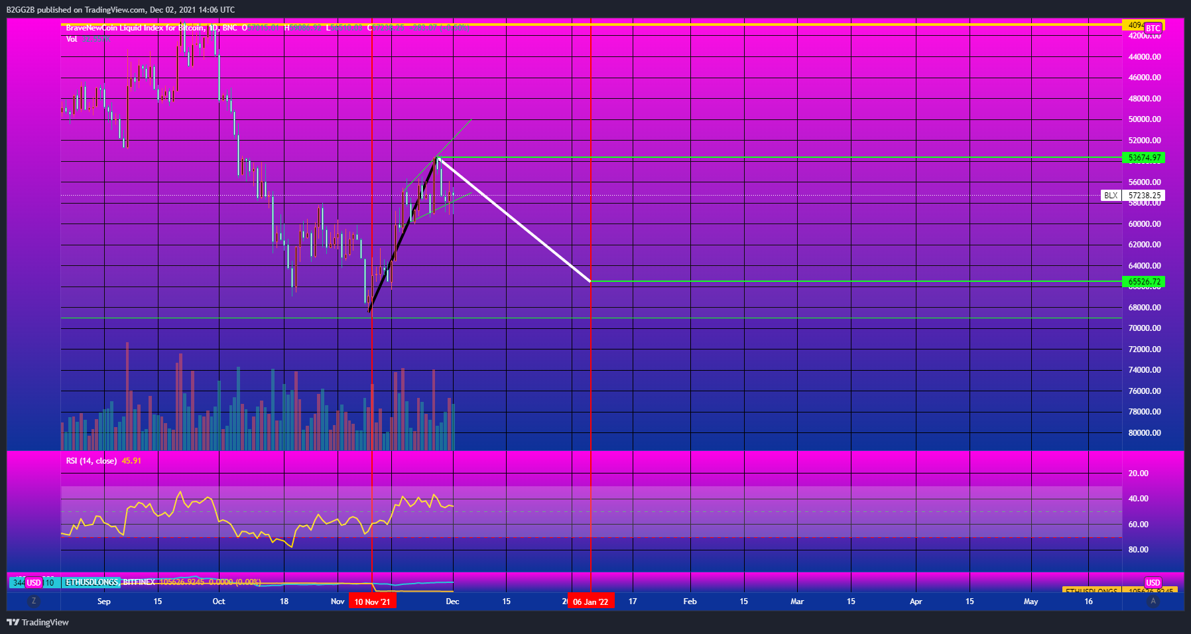Screen dimensions: 1191x634
Task: Click the ETHUSDLONGS, BITFINEX symbol legend
Action: click(x=110, y=582)
